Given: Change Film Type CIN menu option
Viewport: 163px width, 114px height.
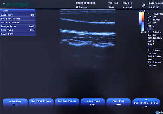Looking at the screenshot, I should click(x=18, y=30).
